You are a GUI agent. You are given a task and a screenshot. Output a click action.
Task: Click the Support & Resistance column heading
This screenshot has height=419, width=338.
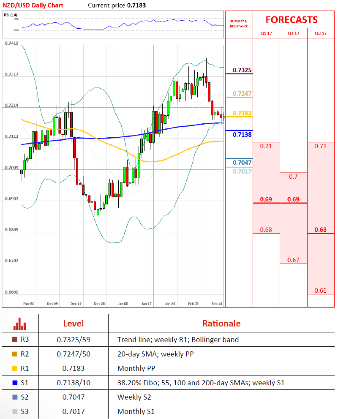click(239, 24)
